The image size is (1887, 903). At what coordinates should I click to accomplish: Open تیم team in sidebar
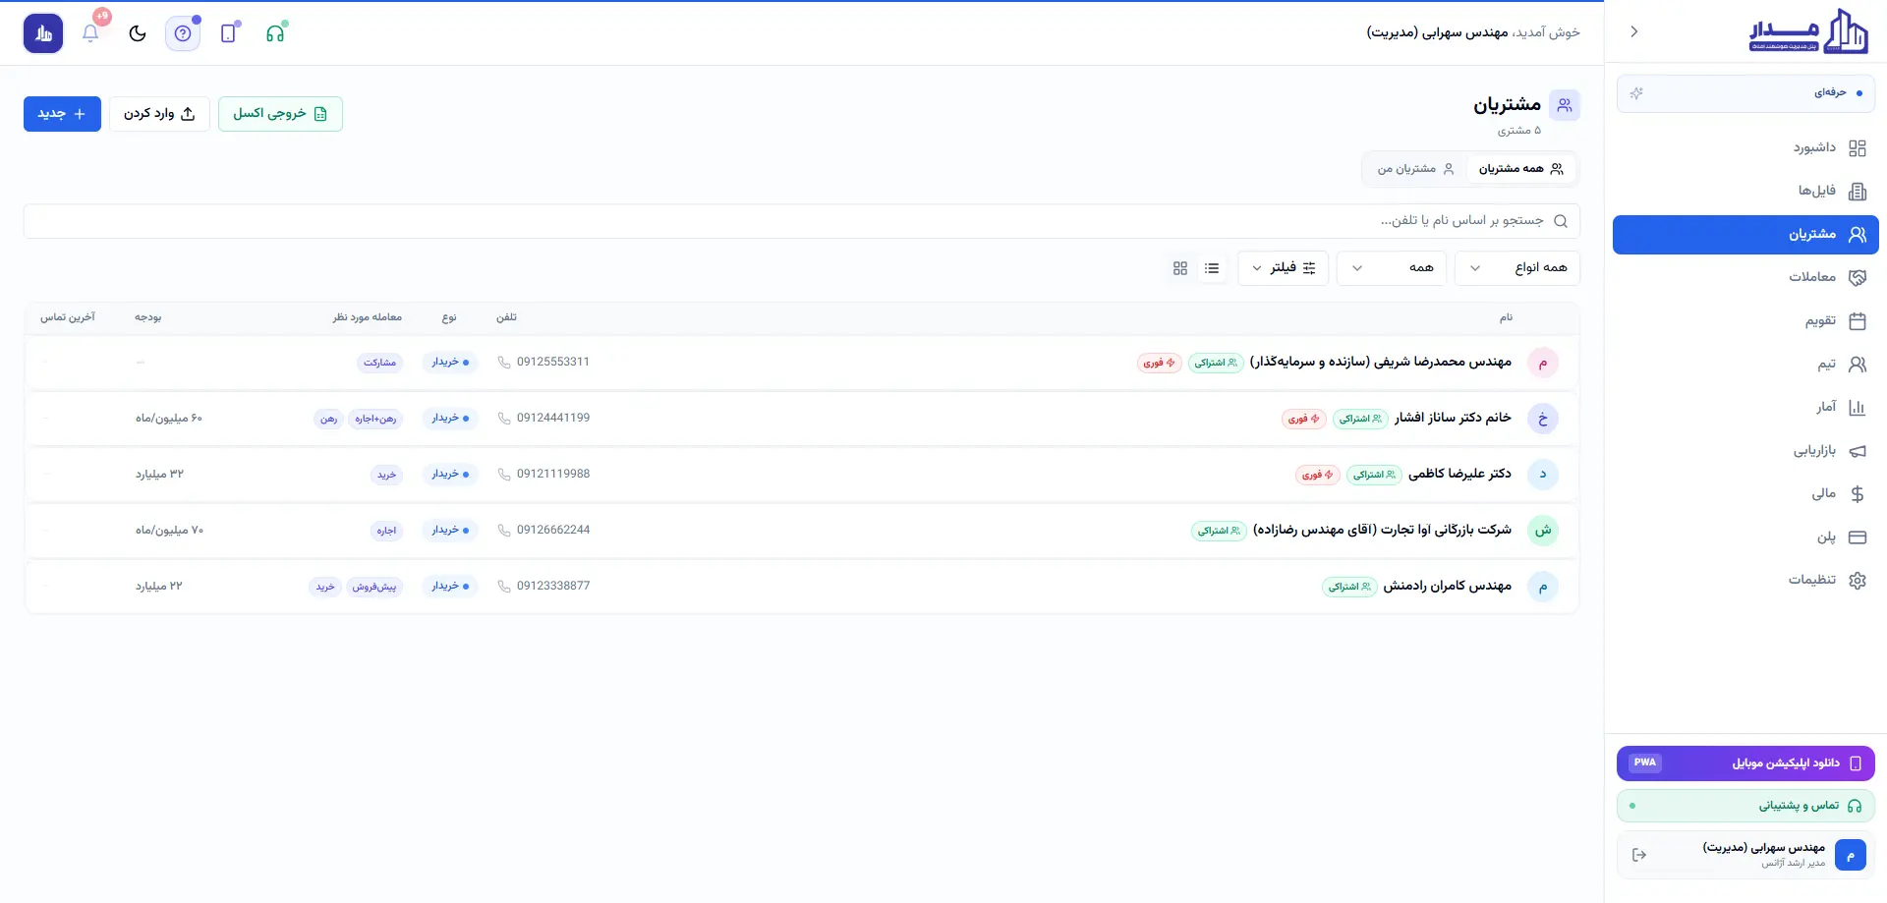(x=1745, y=365)
